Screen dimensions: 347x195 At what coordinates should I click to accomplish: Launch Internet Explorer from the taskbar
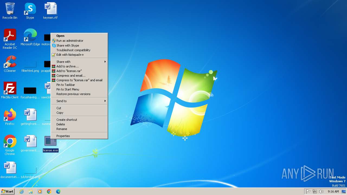21,191
